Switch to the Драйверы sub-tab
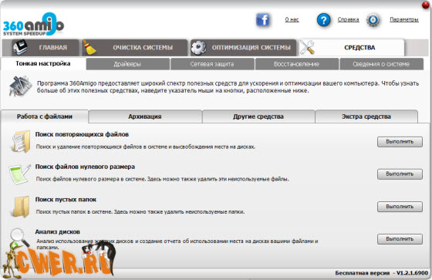432x280 pixels. 127,64
